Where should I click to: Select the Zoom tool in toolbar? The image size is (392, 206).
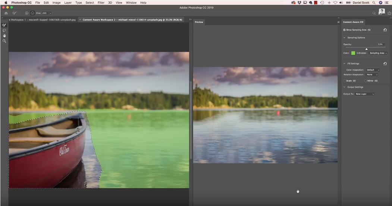coord(4,41)
